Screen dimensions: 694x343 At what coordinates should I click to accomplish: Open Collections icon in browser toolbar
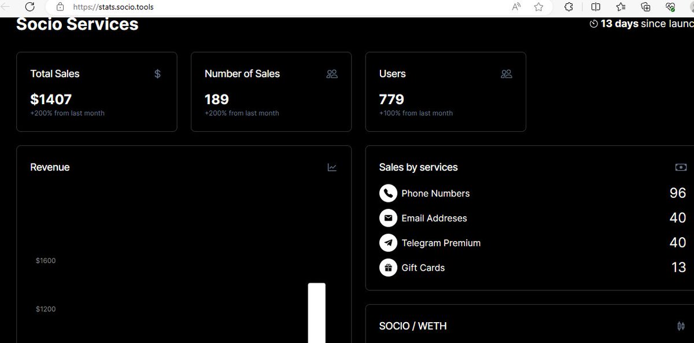pos(646,7)
